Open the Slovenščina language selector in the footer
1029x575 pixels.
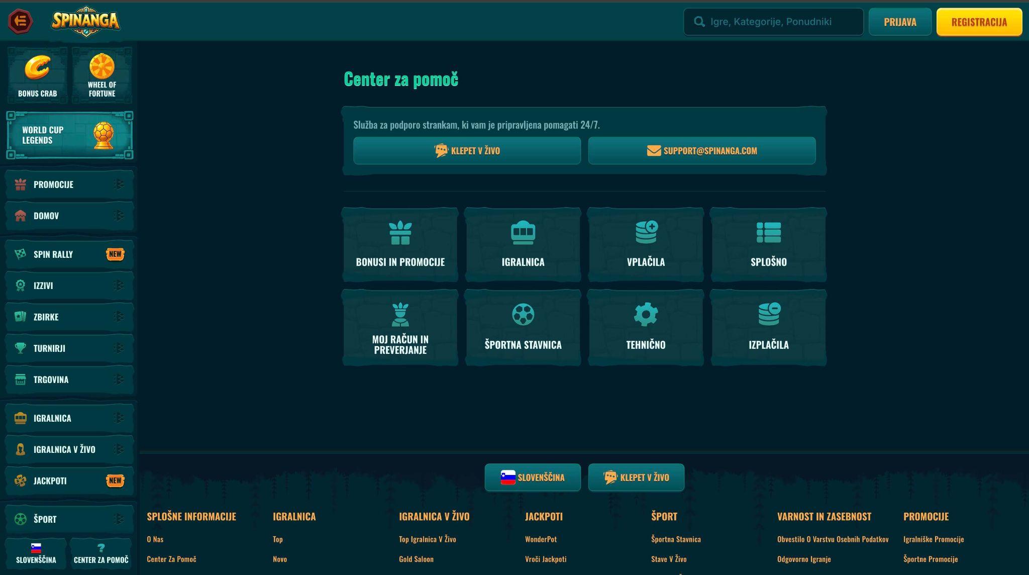pos(533,477)
